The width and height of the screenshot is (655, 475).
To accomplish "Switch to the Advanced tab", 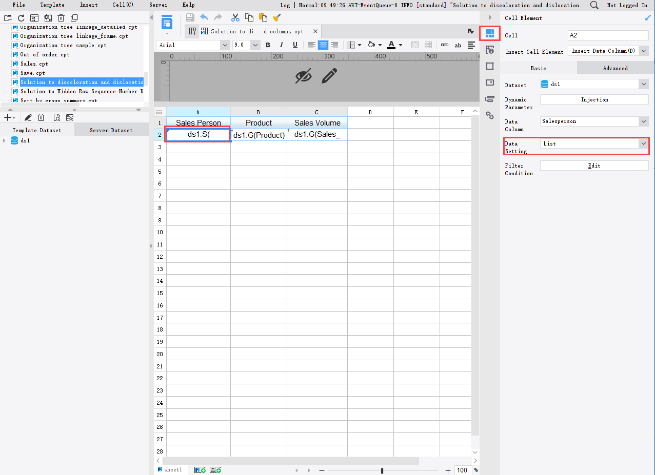I will coord(615,67).
